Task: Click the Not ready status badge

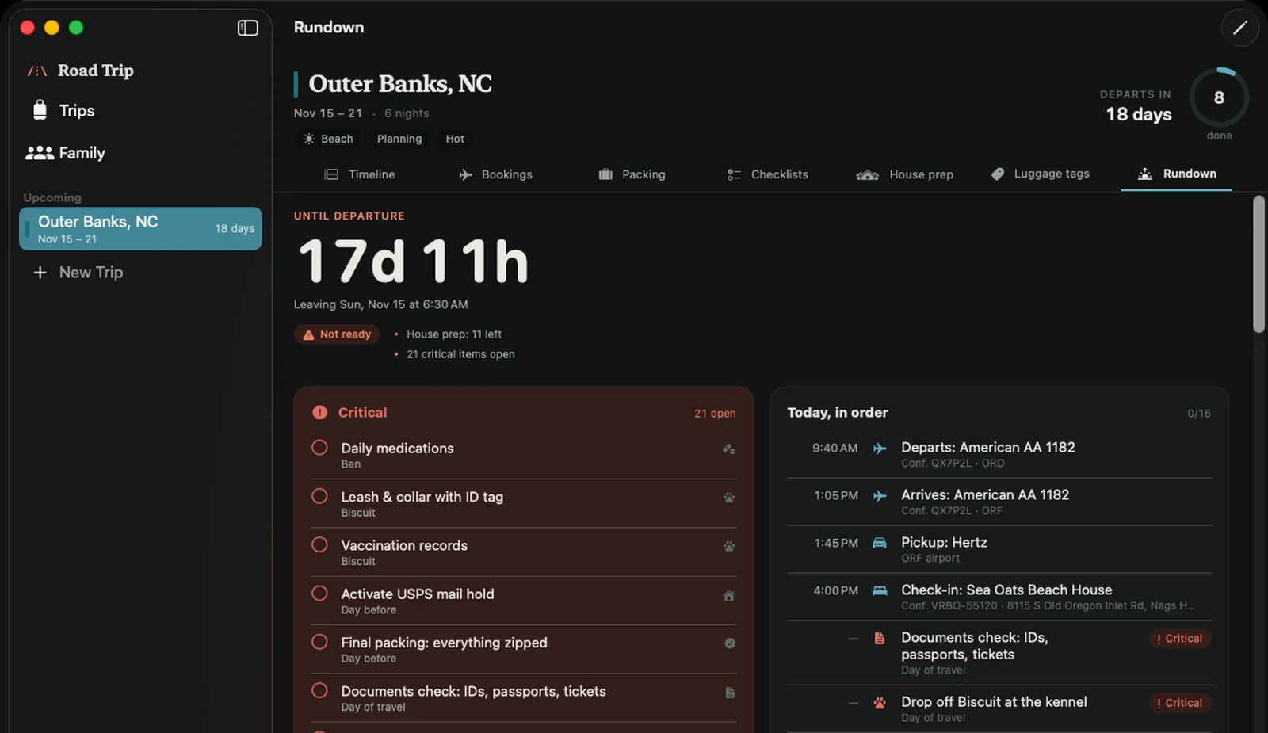Action: 338,334
